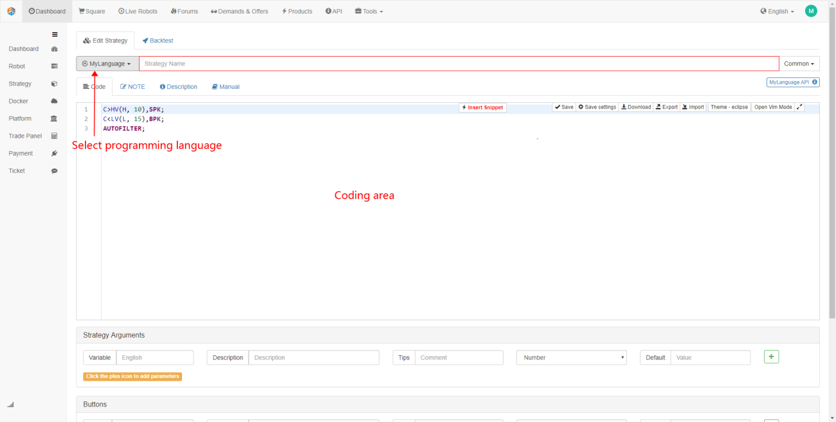
Task: Download the strategy code
Action: coord(636,107)
